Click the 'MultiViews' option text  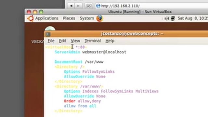tap(147, 91)
